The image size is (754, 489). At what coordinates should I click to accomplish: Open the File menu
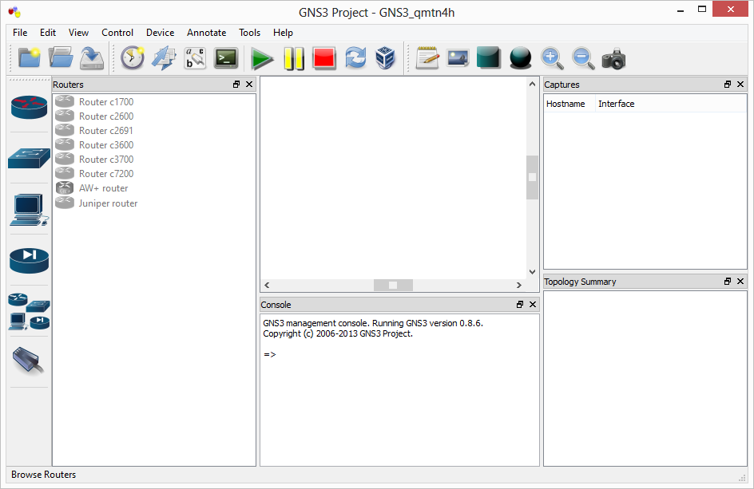(x=20, y=32)
